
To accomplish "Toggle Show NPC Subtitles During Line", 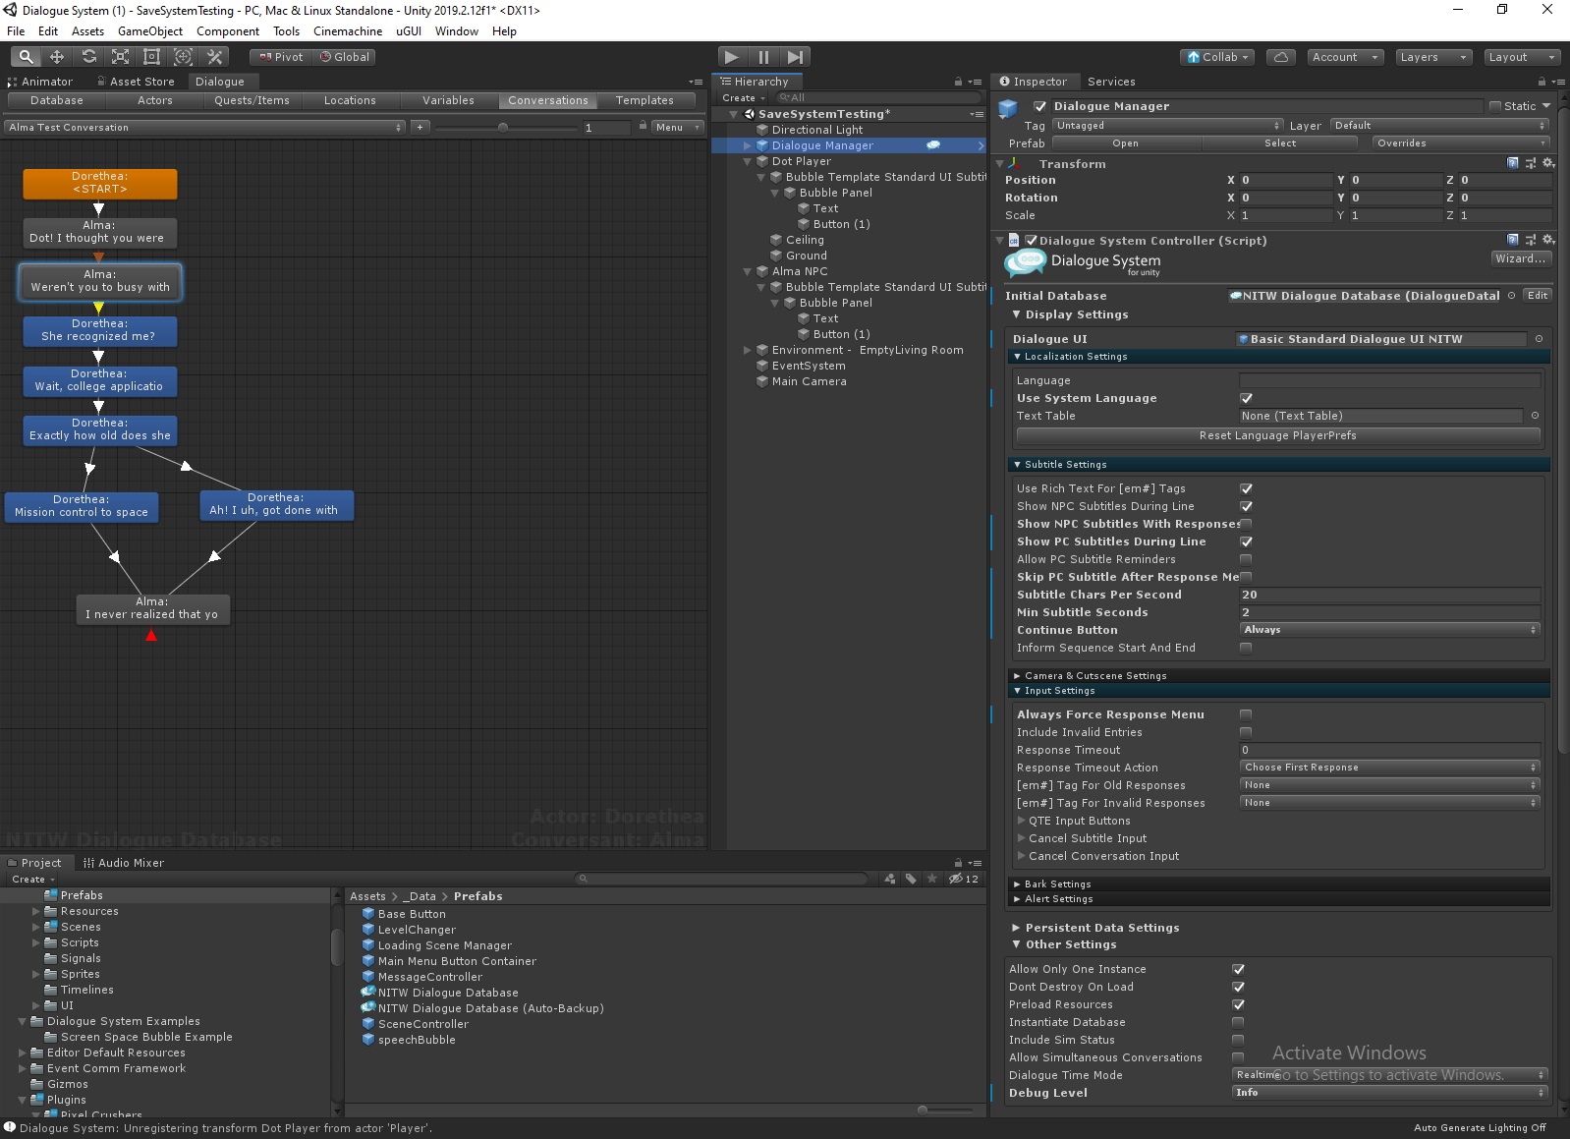I will 1246,506.
